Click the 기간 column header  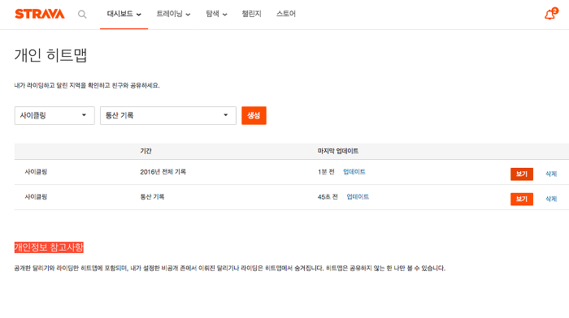tap(146, 151)
